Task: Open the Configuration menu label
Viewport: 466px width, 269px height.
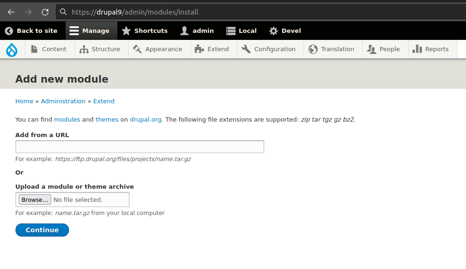Action: 275,49
